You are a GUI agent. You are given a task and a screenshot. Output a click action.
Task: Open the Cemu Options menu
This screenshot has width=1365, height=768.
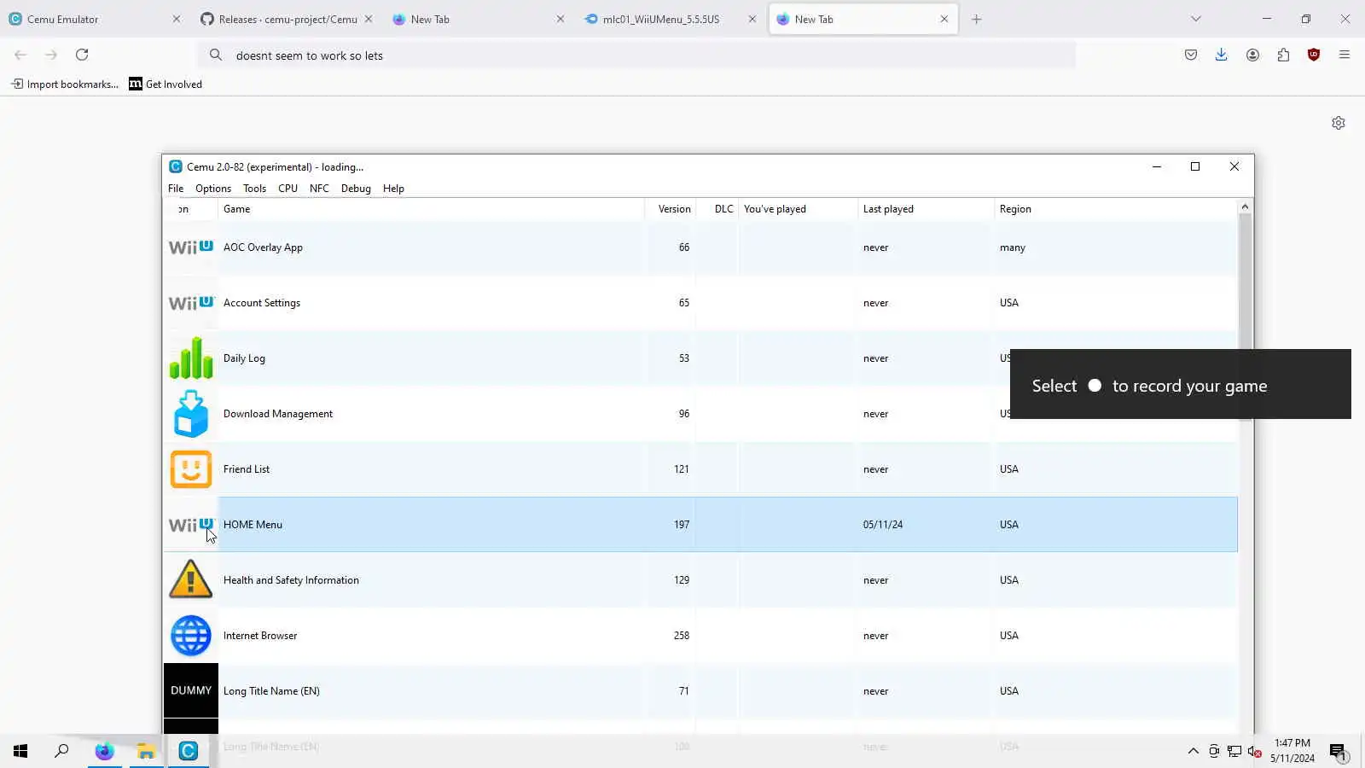213,189
